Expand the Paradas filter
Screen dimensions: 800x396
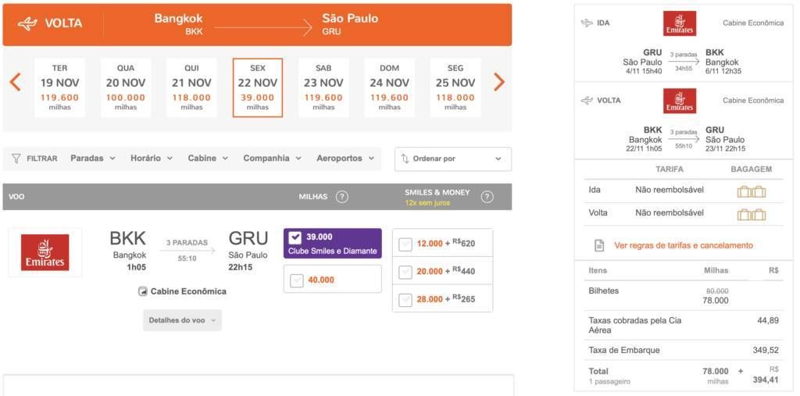point(93,159)
